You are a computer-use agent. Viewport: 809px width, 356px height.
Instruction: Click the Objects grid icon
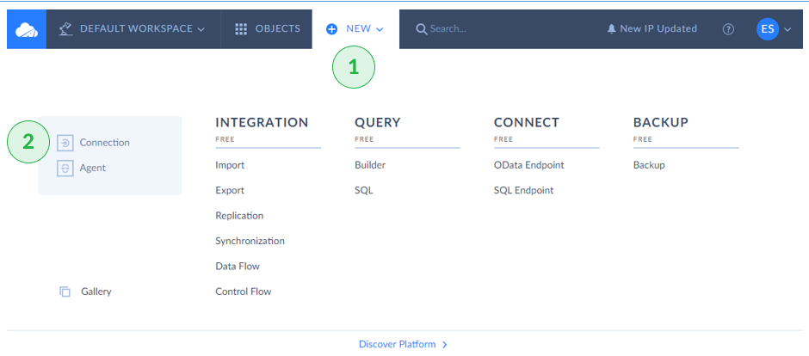(x=241, y=29)
